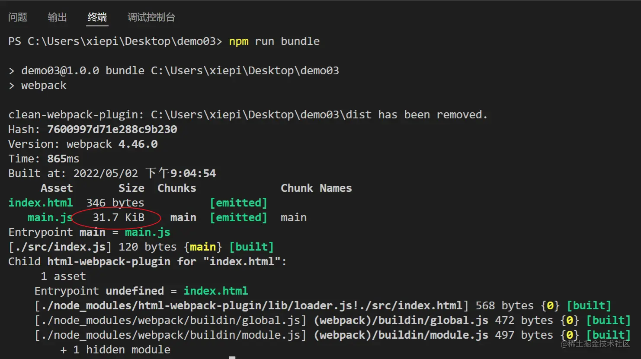Image resolution: width=641 pixels, height=359 pixels.
Task: Click the [./src/index.js] module path
Action: [x=60, y=247]
